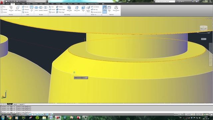Activate the Loft tool
Viewport: 213px width, 120px height.
[x=32, y=8]
